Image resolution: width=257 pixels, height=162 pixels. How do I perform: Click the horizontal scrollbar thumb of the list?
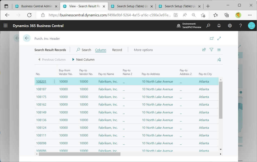click(80, 154)
